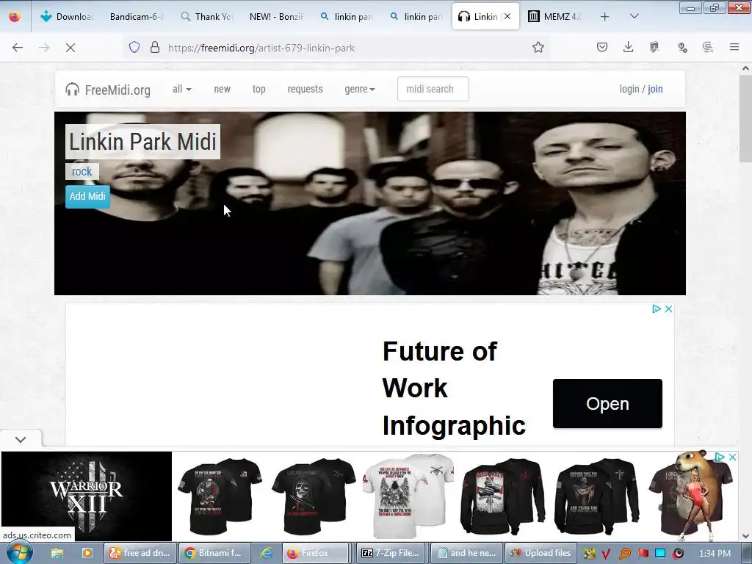
Task: Click the page vertical scrollbar thumb
Action: (745, 118)
